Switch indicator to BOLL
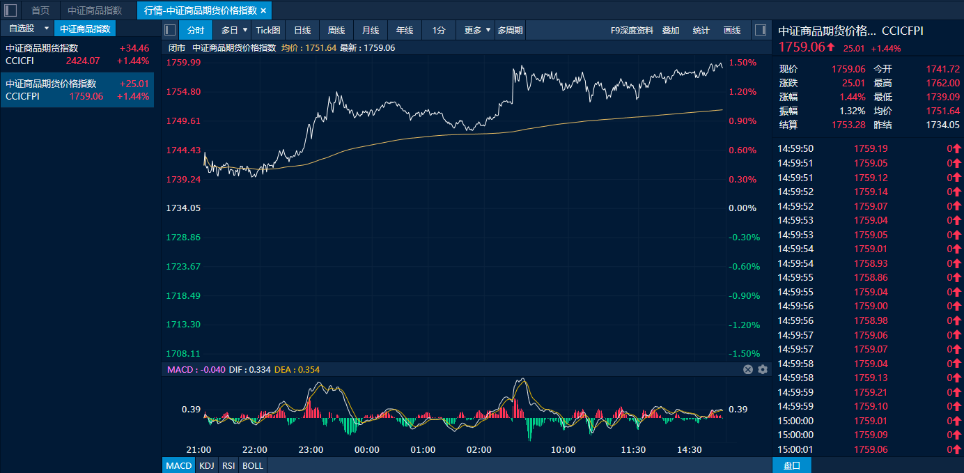The height and width of the screenshot is (473, 964). tap(253, 465)
